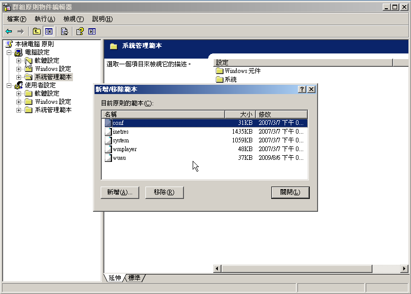The width and height of the screenshot is (411, 294).
Task: Sort templates by 大小 column header
Action: [x=240, y=114]
